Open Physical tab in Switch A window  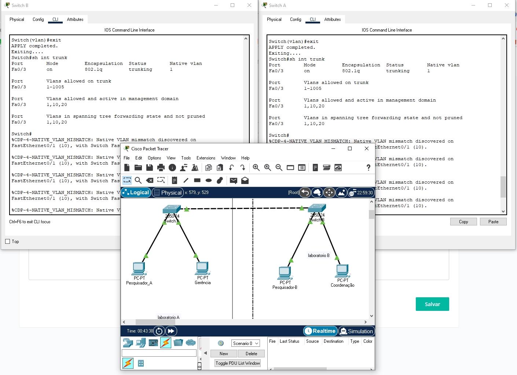[274, 19]
